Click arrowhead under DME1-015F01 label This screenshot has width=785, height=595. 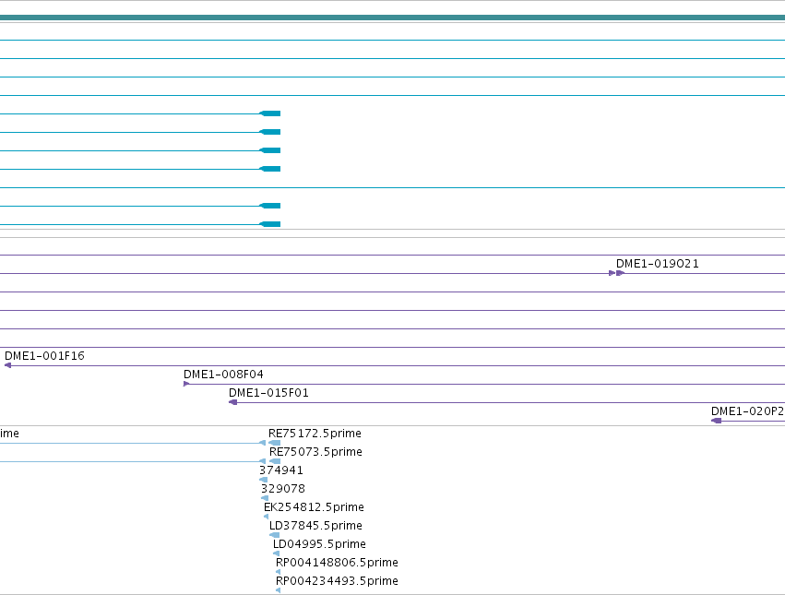pyautogui.click(x=232, y=402)
